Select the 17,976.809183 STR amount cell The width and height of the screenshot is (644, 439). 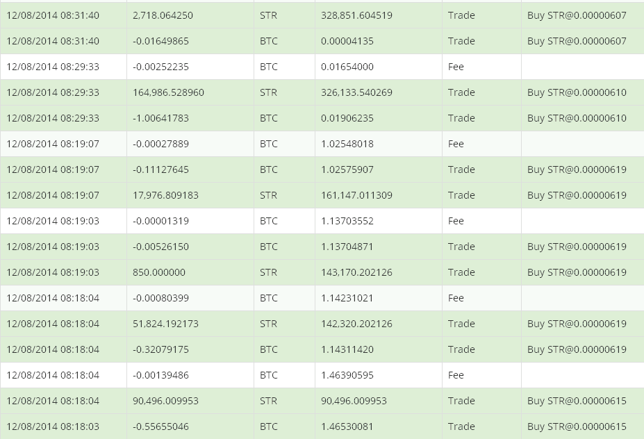(x=165, y=195)
